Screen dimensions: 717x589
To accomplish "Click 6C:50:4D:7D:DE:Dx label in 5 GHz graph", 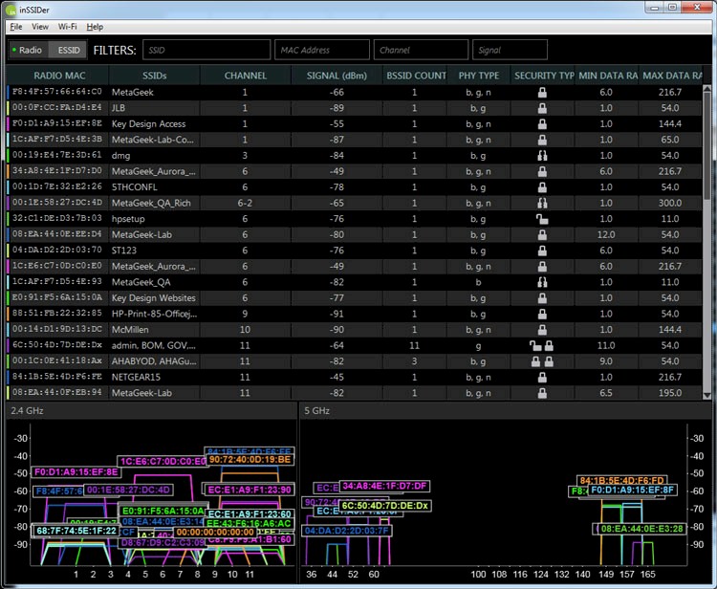I will coord(385,506).
